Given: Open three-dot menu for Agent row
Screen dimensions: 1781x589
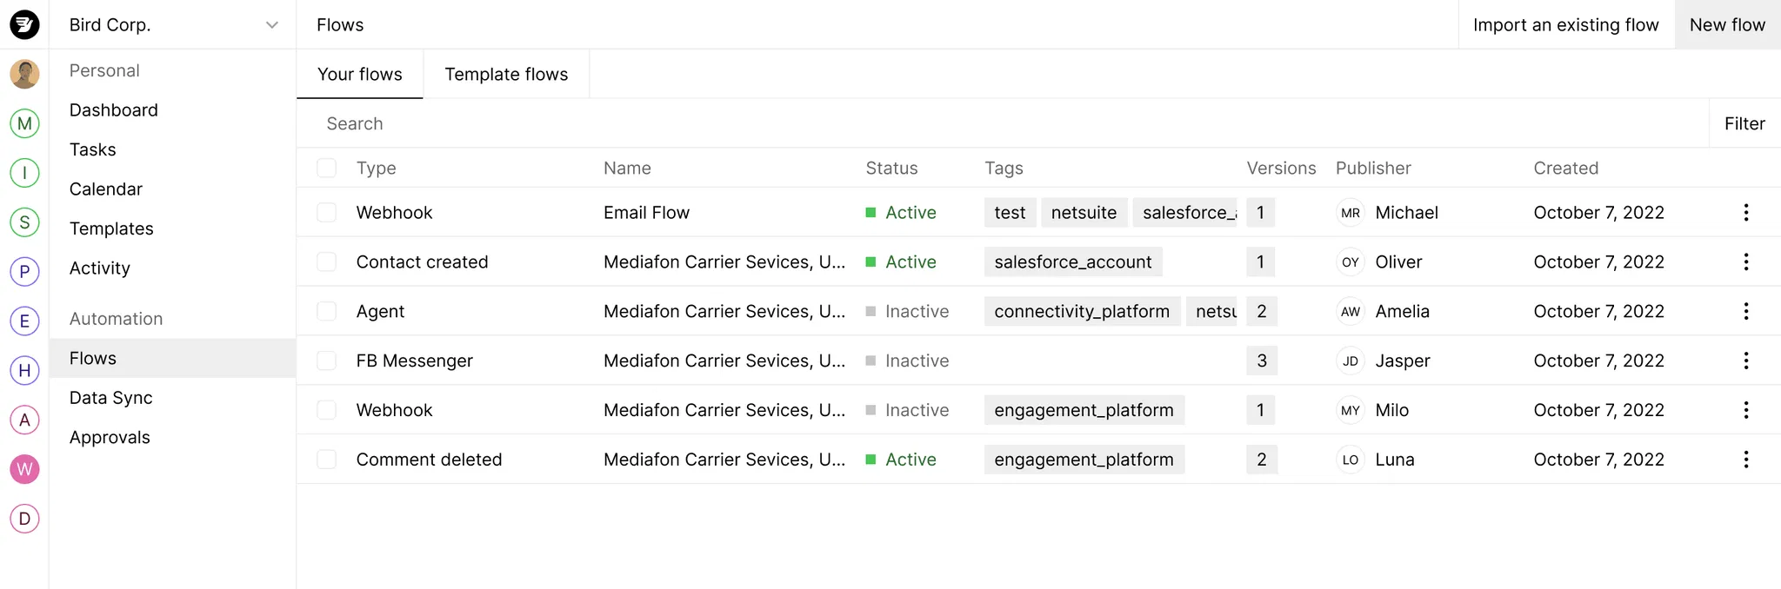Looking at the screenshot, I should (x=1745, y=311).
